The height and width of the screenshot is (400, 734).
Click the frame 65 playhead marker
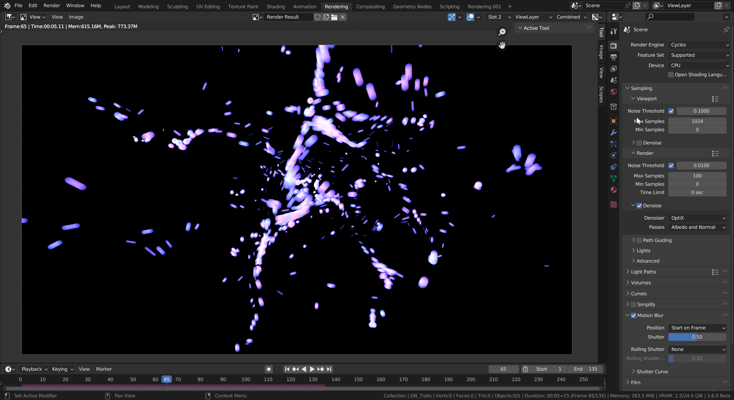(167, 380)
